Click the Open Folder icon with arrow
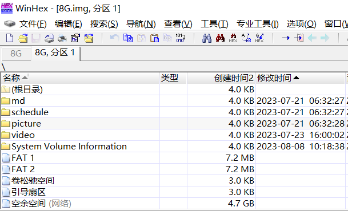This screenshot has height=211, width=348. click(x=89, y=38)
